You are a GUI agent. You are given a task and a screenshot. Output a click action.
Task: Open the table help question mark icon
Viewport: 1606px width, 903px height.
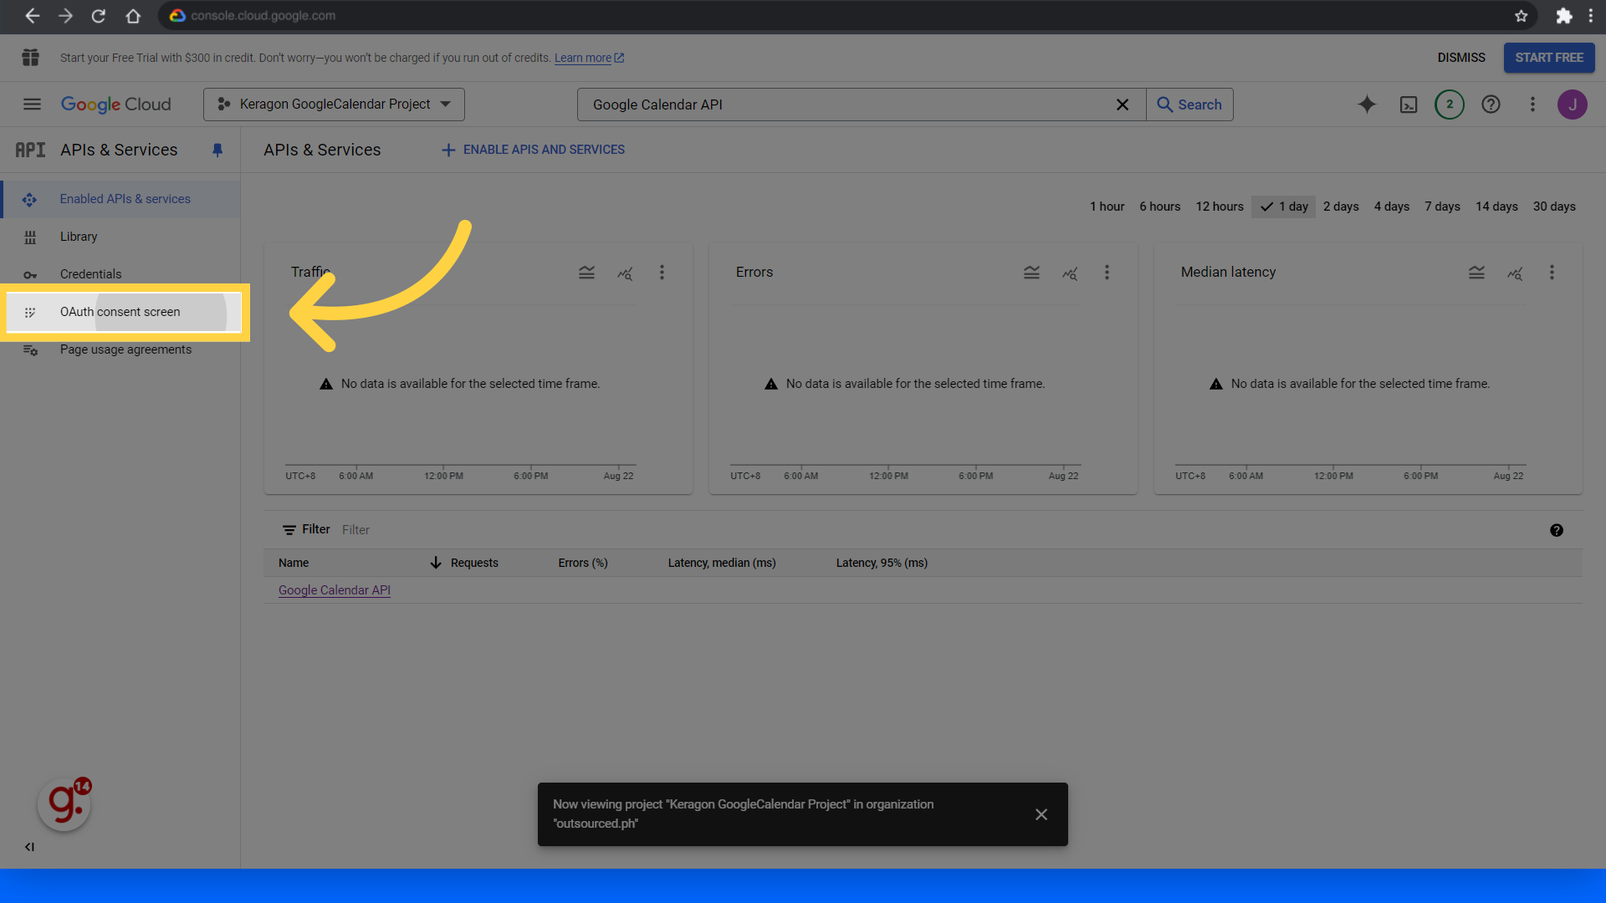point(1557,530)
